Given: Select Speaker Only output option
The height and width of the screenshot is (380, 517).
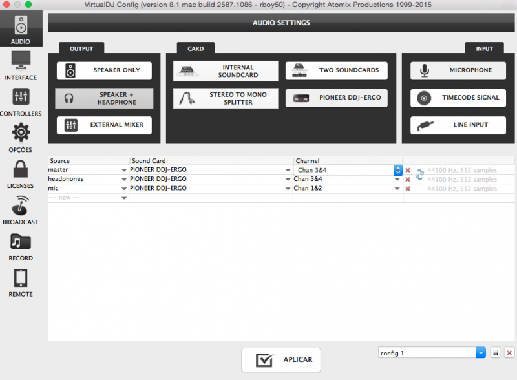Looking at the screenshot, I should tap(104, 70).
